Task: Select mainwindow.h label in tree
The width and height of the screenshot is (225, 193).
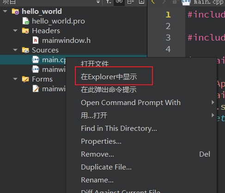Action: (67, 41)
